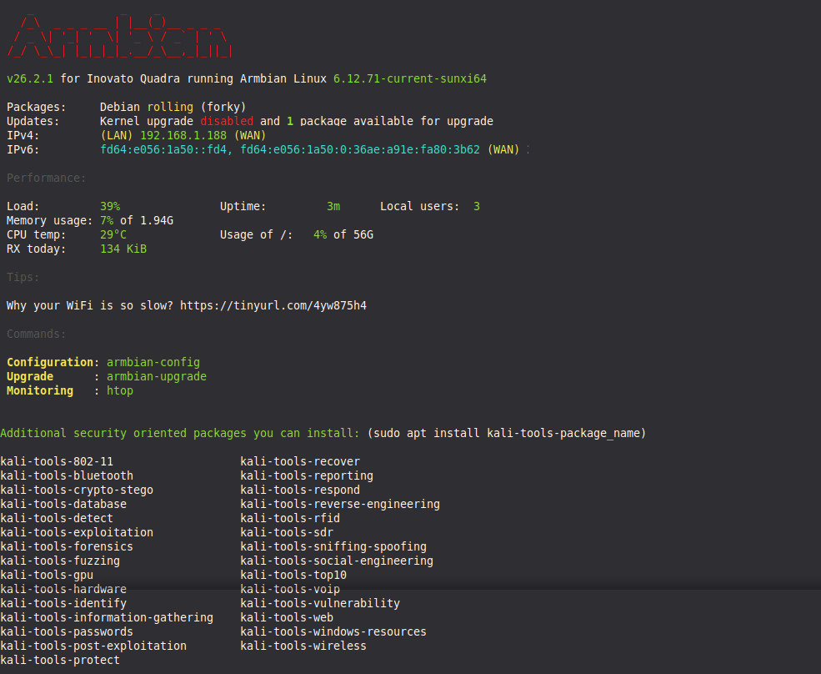Viewport: 821px width, 674px height.
Task: Click kali-tools-bluetooth package name
Action: [67, 475]
